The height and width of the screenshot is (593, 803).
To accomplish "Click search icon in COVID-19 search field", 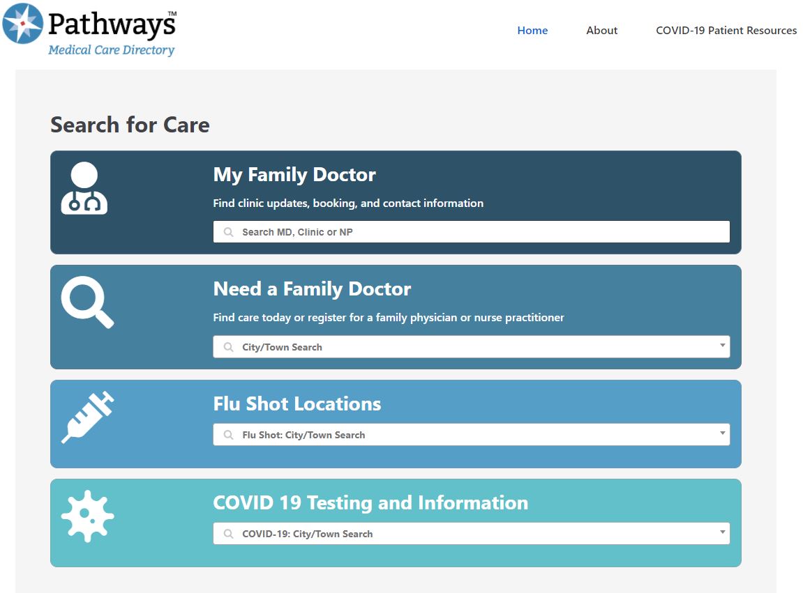I will pyautogui.click(x=228, y=534).
